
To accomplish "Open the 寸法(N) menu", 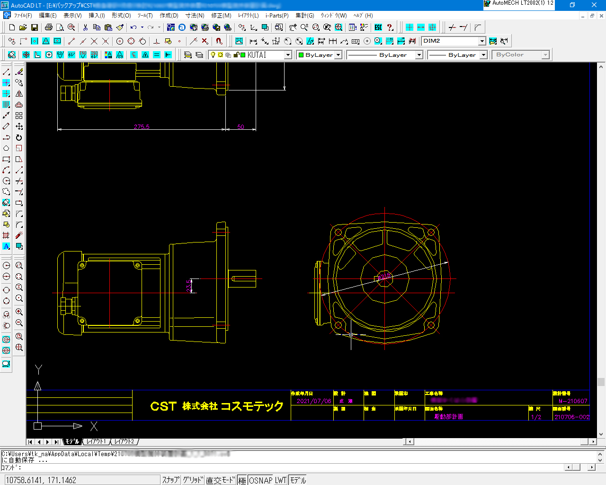I will (195, 16).
